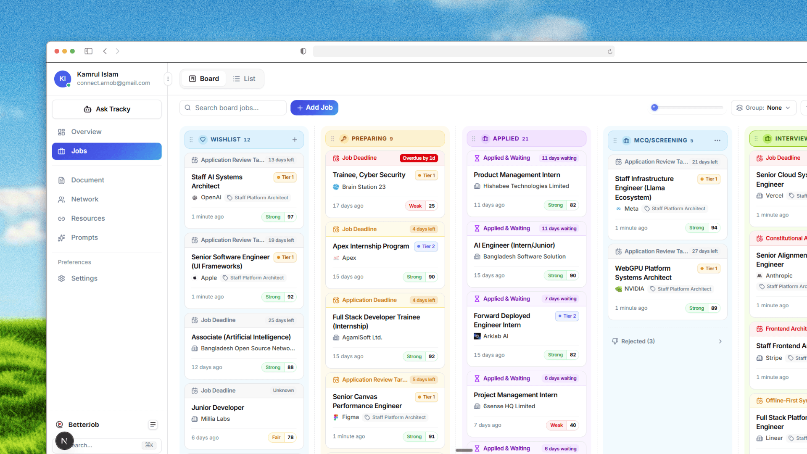
Task: Go back with browser back arrow
Action: coord(105,51)
